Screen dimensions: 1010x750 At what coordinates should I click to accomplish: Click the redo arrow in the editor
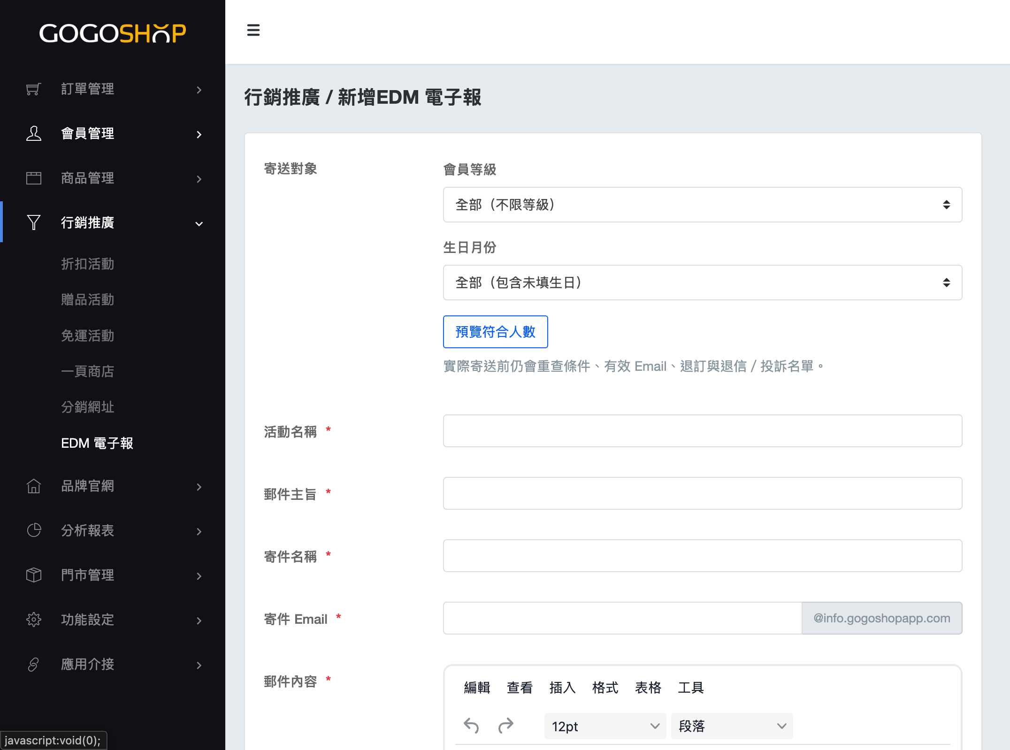[x=505, y=726]
